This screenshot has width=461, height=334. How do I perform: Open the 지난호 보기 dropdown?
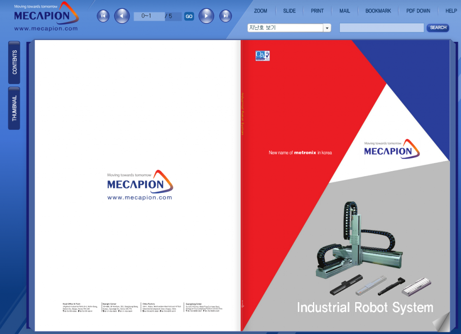[289, 27]
